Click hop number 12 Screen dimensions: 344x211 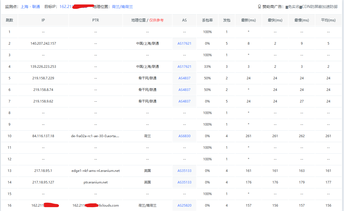click(x=9, y=159)
